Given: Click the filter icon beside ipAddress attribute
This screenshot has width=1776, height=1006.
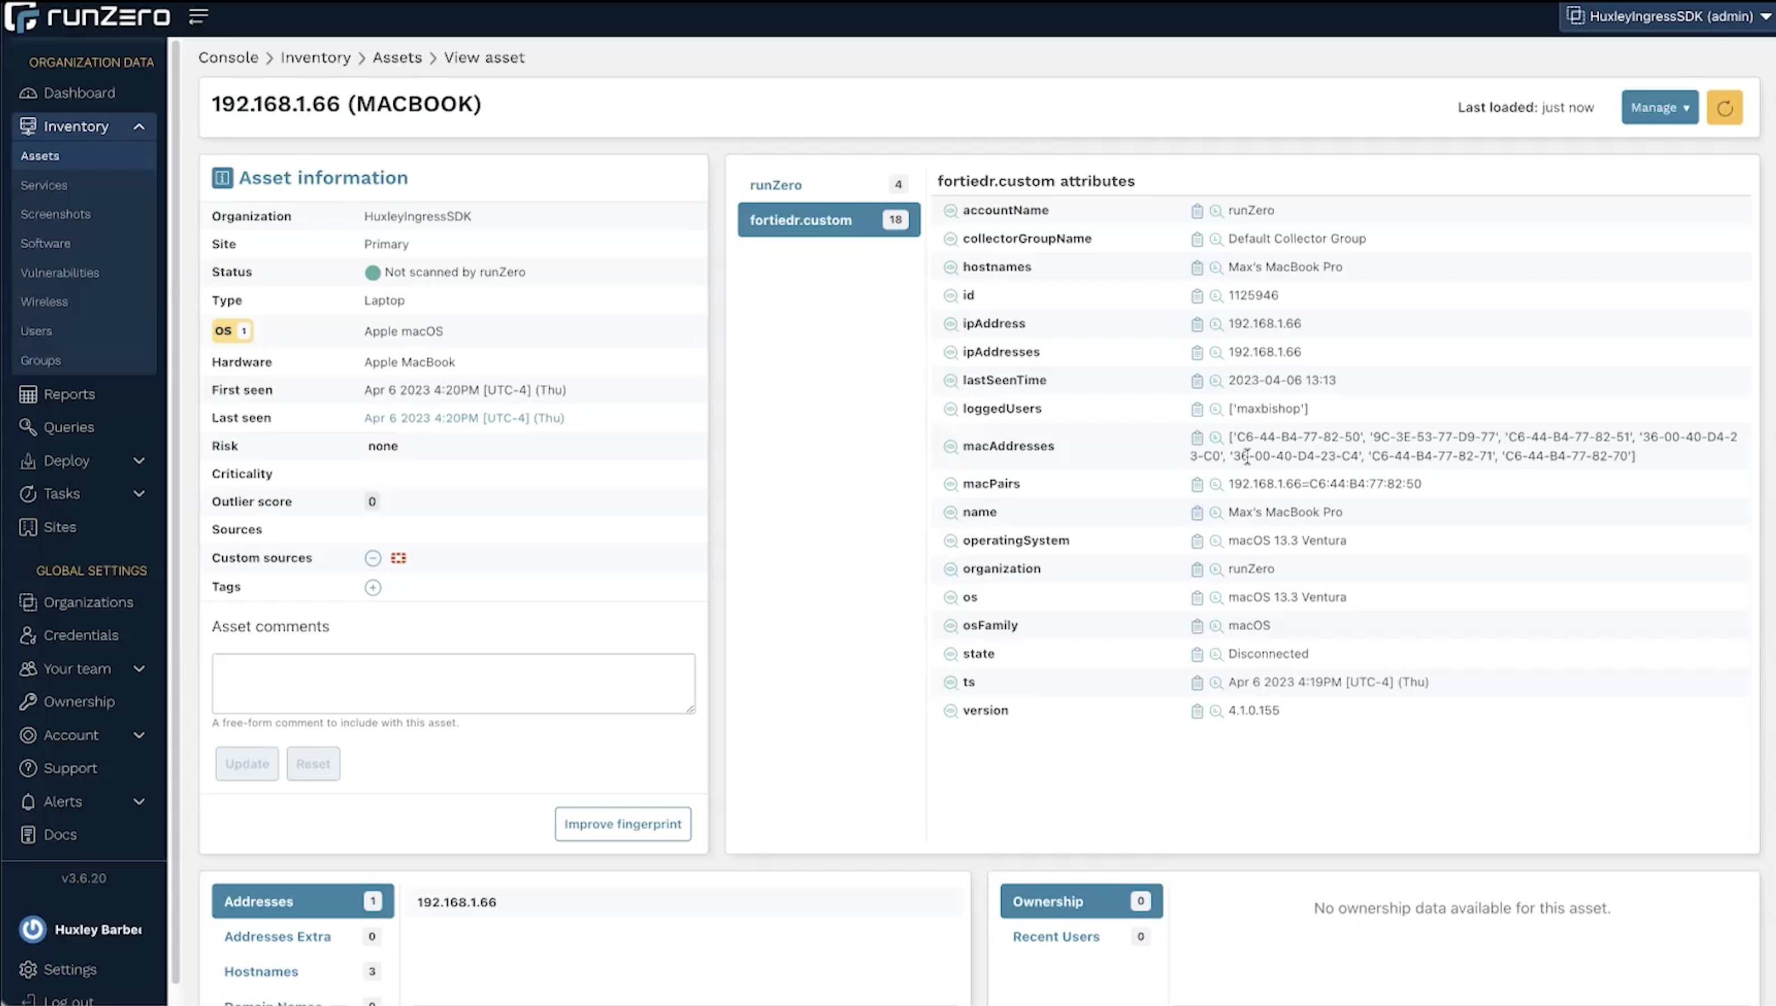Looking at the screenshot, I should (x=950, y=324).
